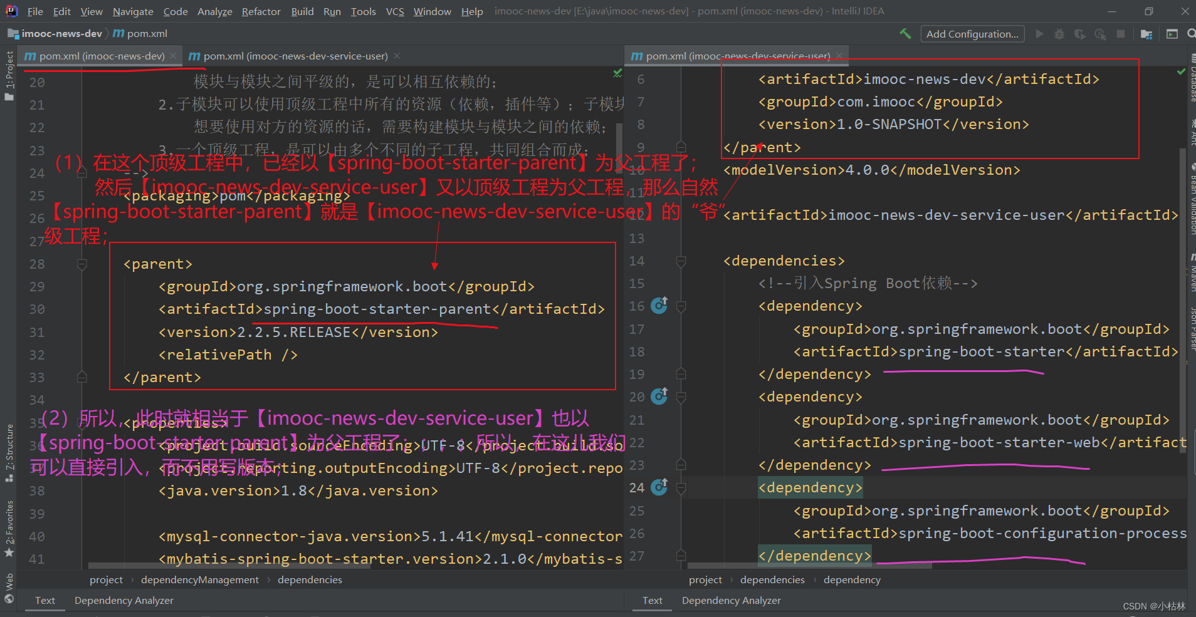Click fold end marker on line 23

(x=681, y=465)
